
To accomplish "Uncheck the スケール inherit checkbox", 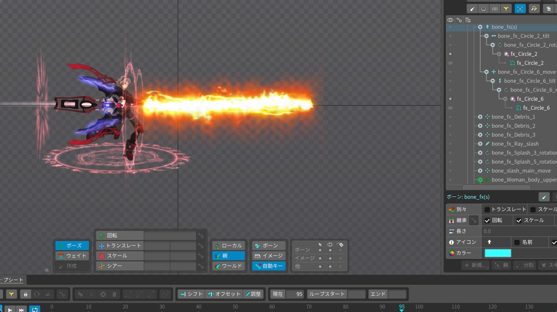I will tap(519, 220).
